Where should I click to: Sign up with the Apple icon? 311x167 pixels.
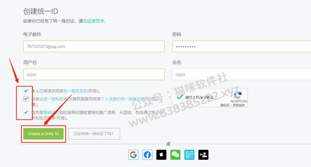[161, 155]
